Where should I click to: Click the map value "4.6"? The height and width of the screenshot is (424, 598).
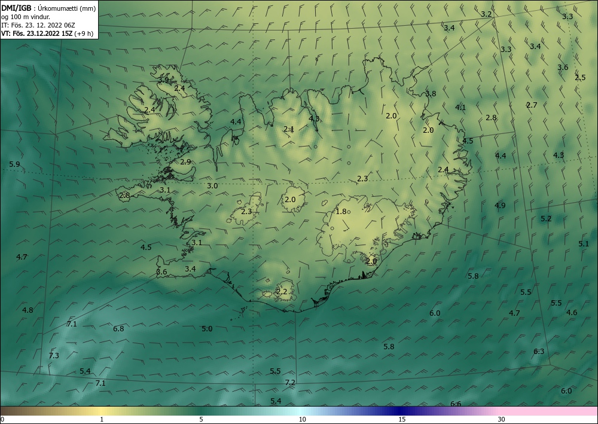pyautogui.click(x=572, y=313)
